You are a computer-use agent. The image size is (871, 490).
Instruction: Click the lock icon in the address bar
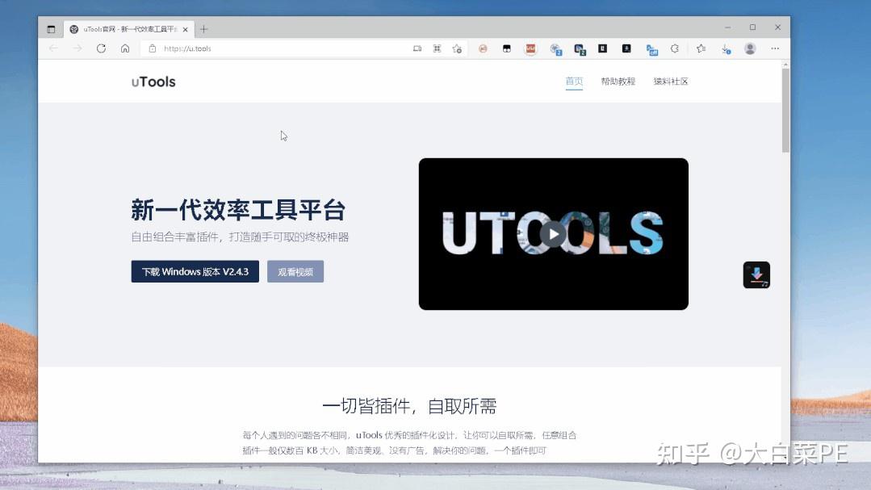[x=151, y=48]
